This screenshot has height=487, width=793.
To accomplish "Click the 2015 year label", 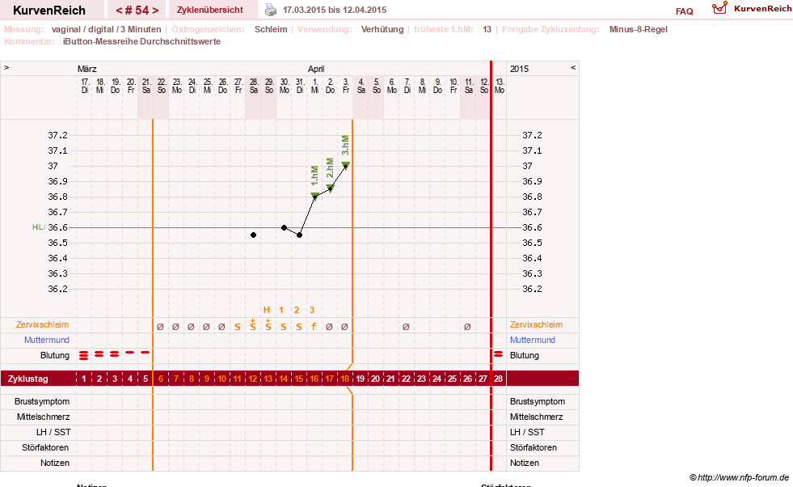I will tap(520, 69).
